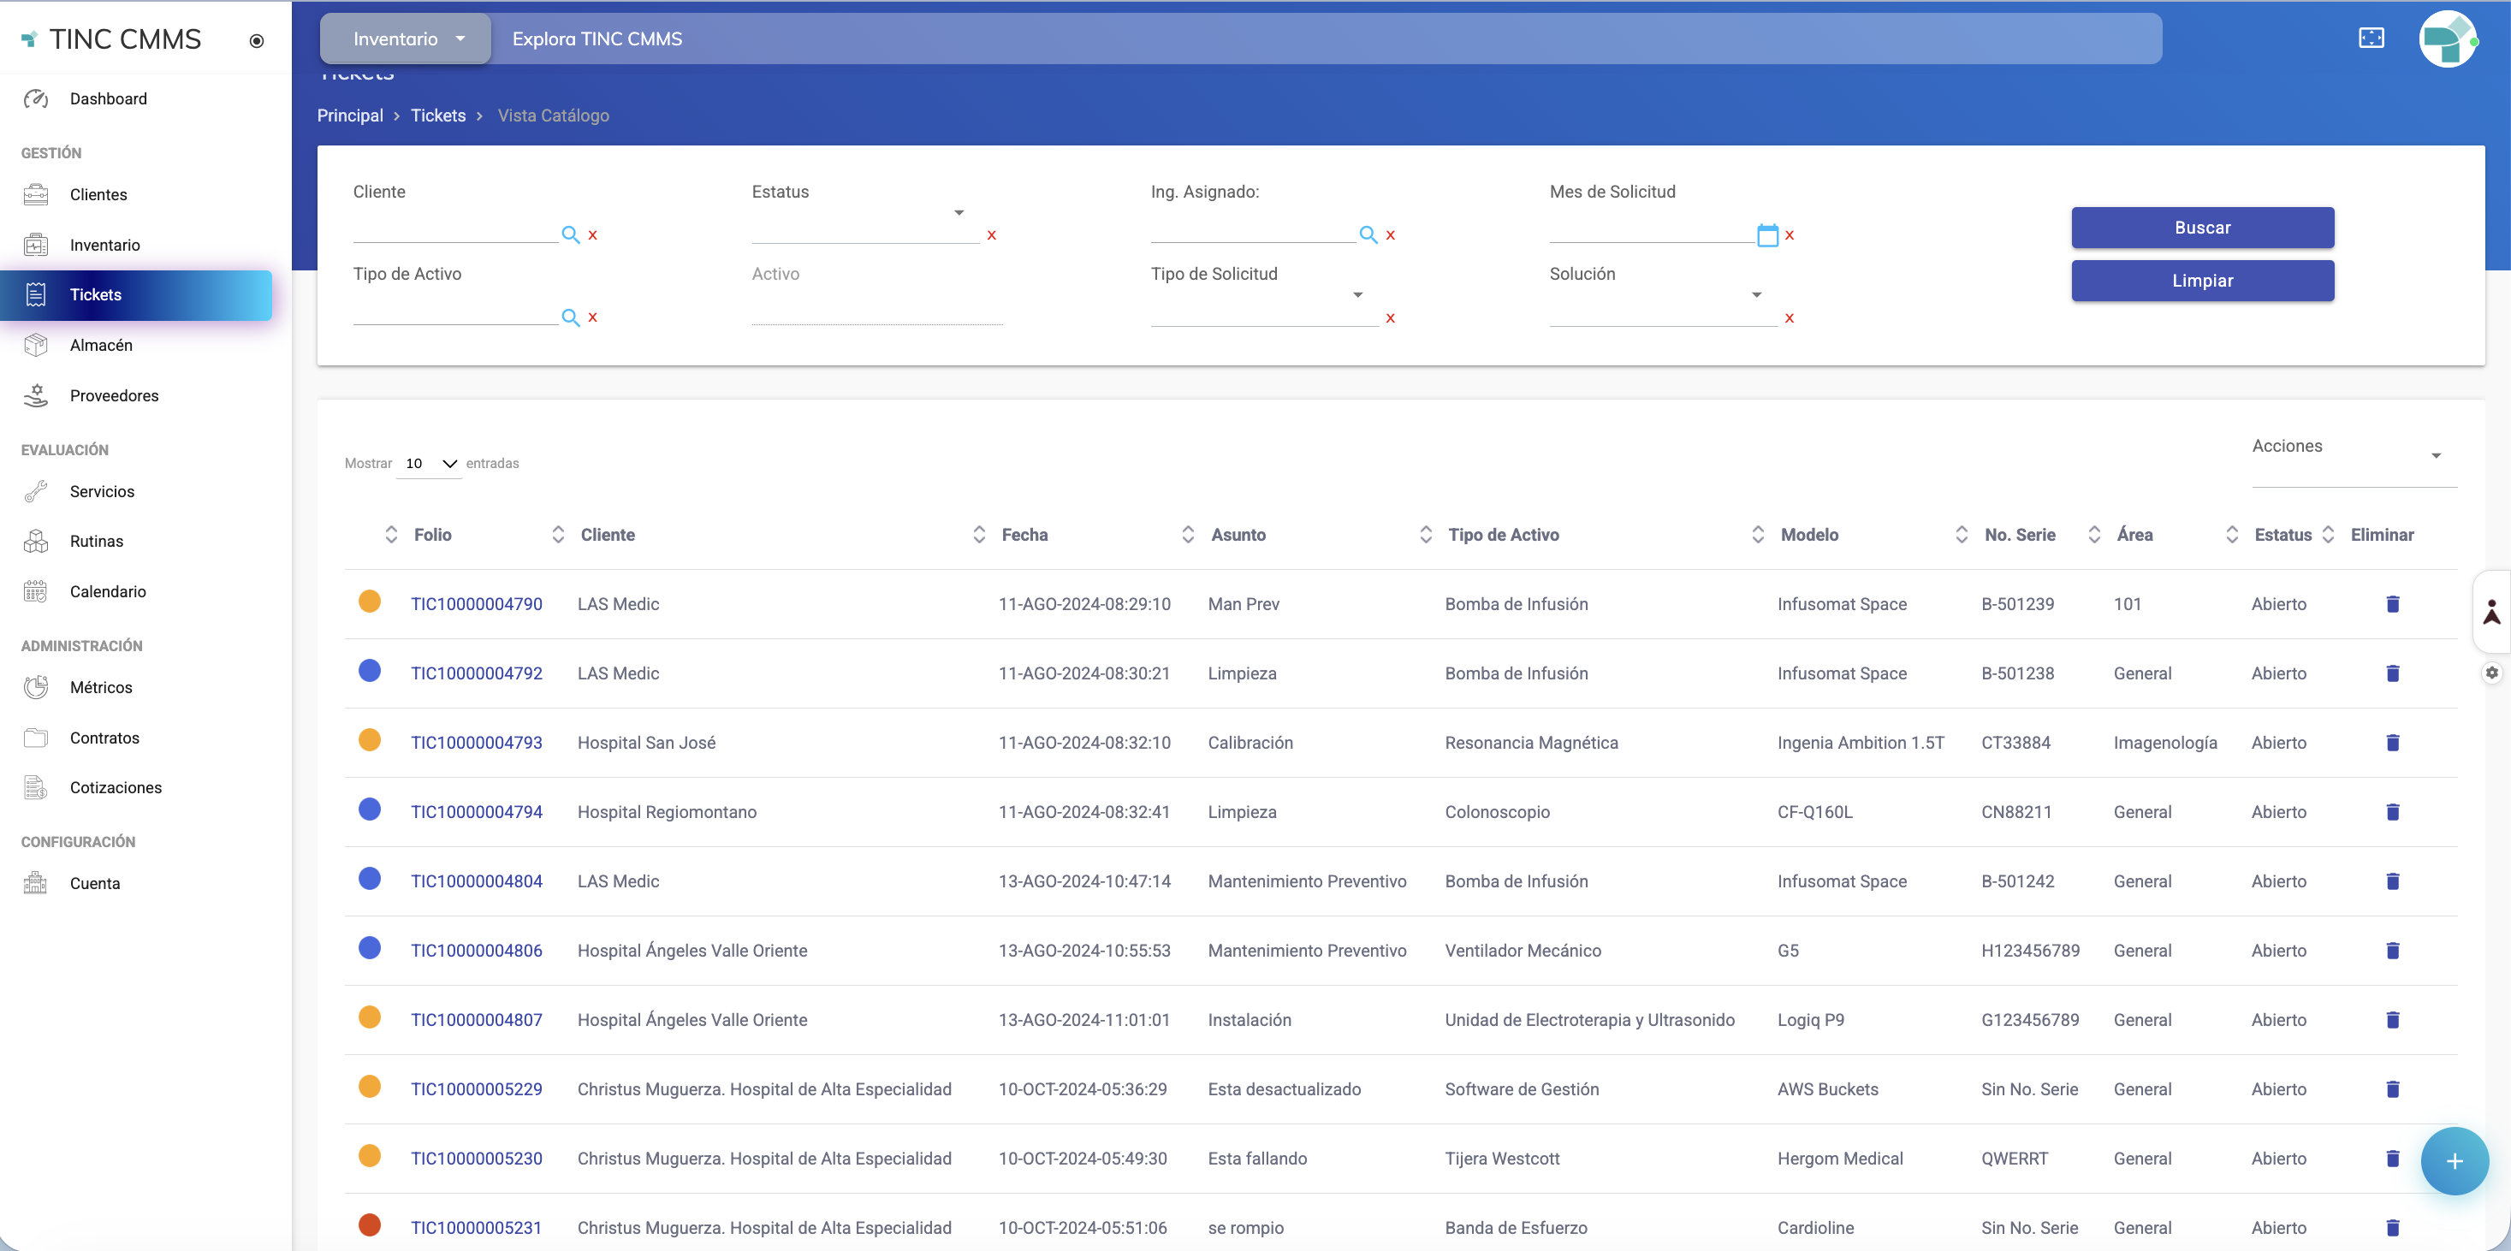The width and height of the screenshot is (2511, 1251).
Task: Open the user avatar in top right
Action: pos(2448,39)
